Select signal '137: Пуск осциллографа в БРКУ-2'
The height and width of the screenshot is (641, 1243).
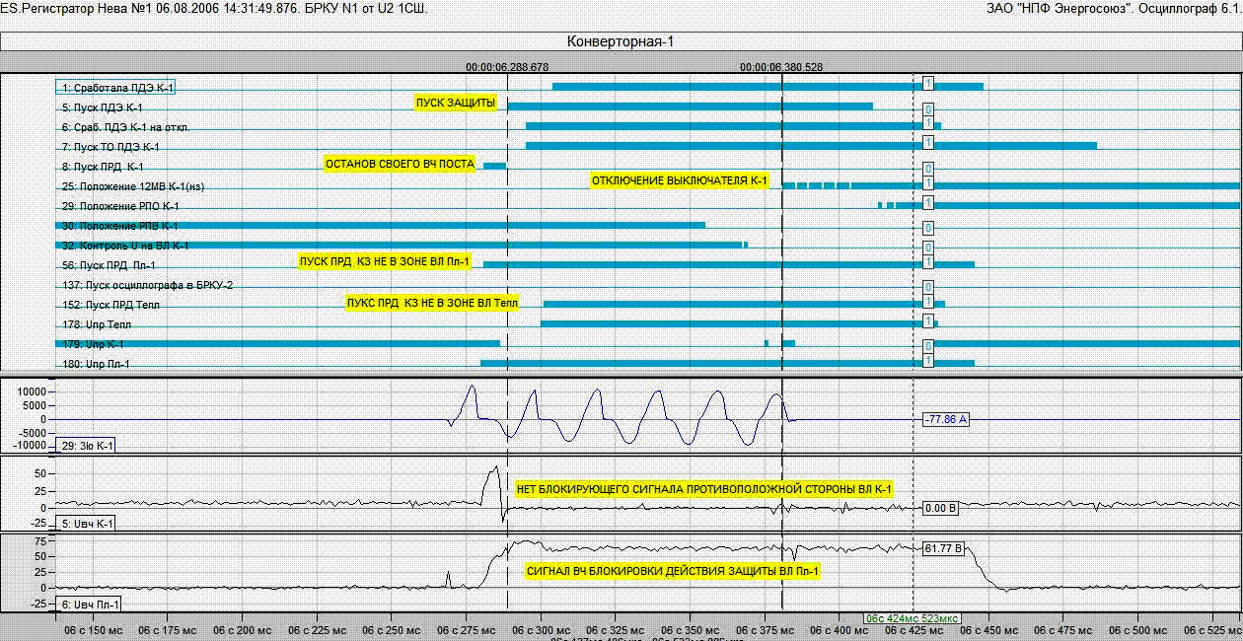(x=147, y=285)
